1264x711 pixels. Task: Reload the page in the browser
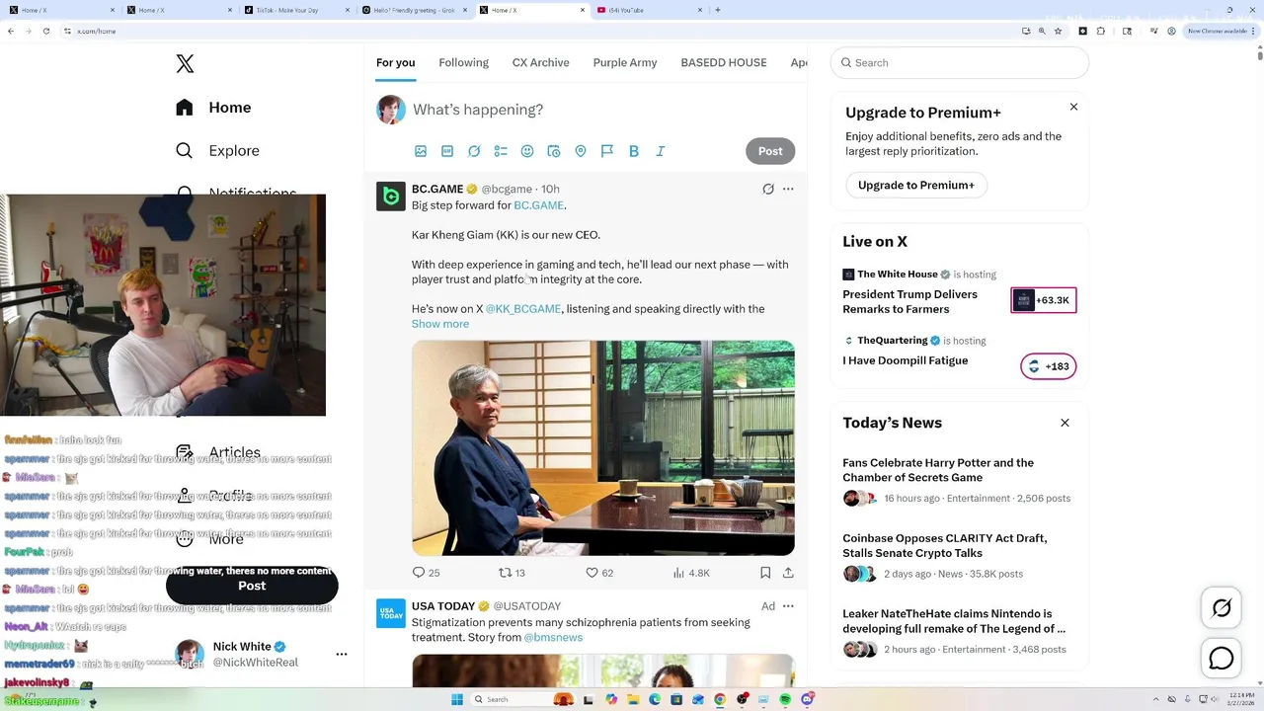[x=47, y=31]
